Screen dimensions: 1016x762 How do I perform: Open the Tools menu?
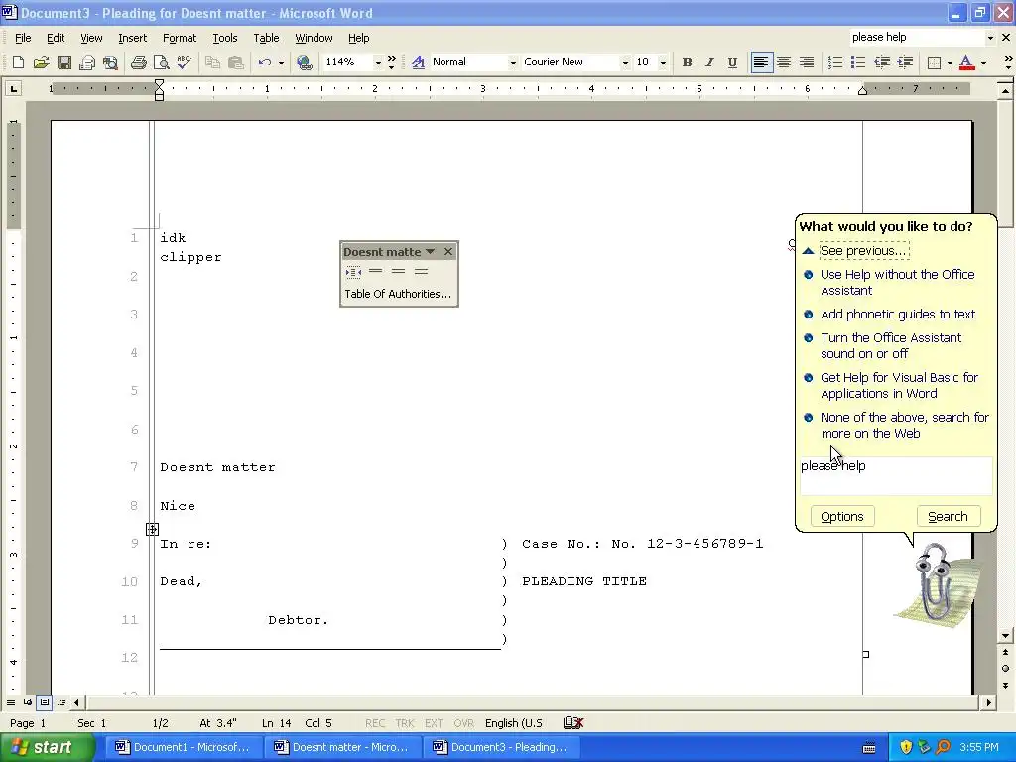(225, 38)
